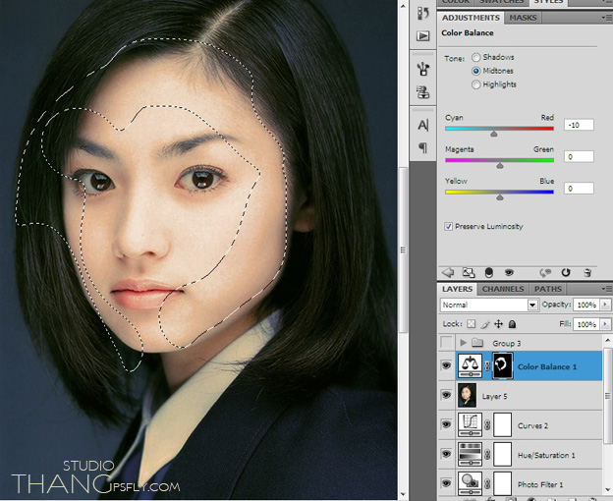Adjust Cyan-Red slider handle
This screenshot has width=613, height=501.
pos(494,134)
